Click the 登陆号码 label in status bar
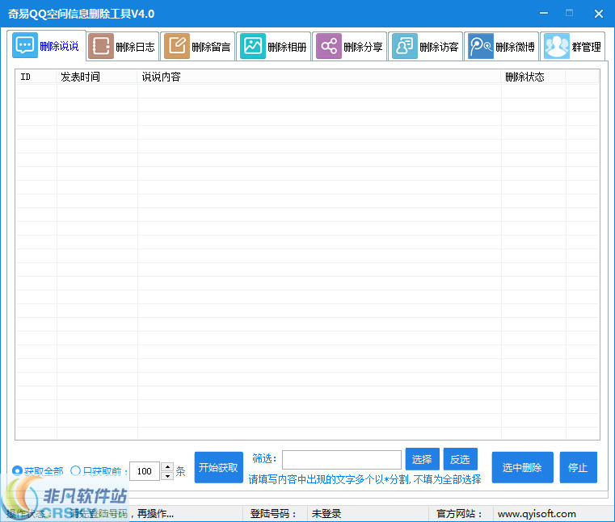This screenshot has width=615, height=522. pos(273,513)
